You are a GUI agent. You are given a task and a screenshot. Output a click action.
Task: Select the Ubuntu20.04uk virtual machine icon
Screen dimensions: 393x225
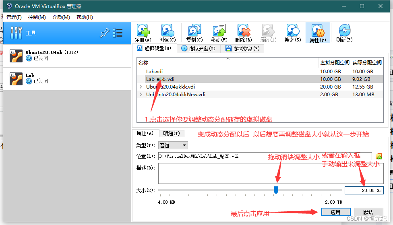[16, 56]
